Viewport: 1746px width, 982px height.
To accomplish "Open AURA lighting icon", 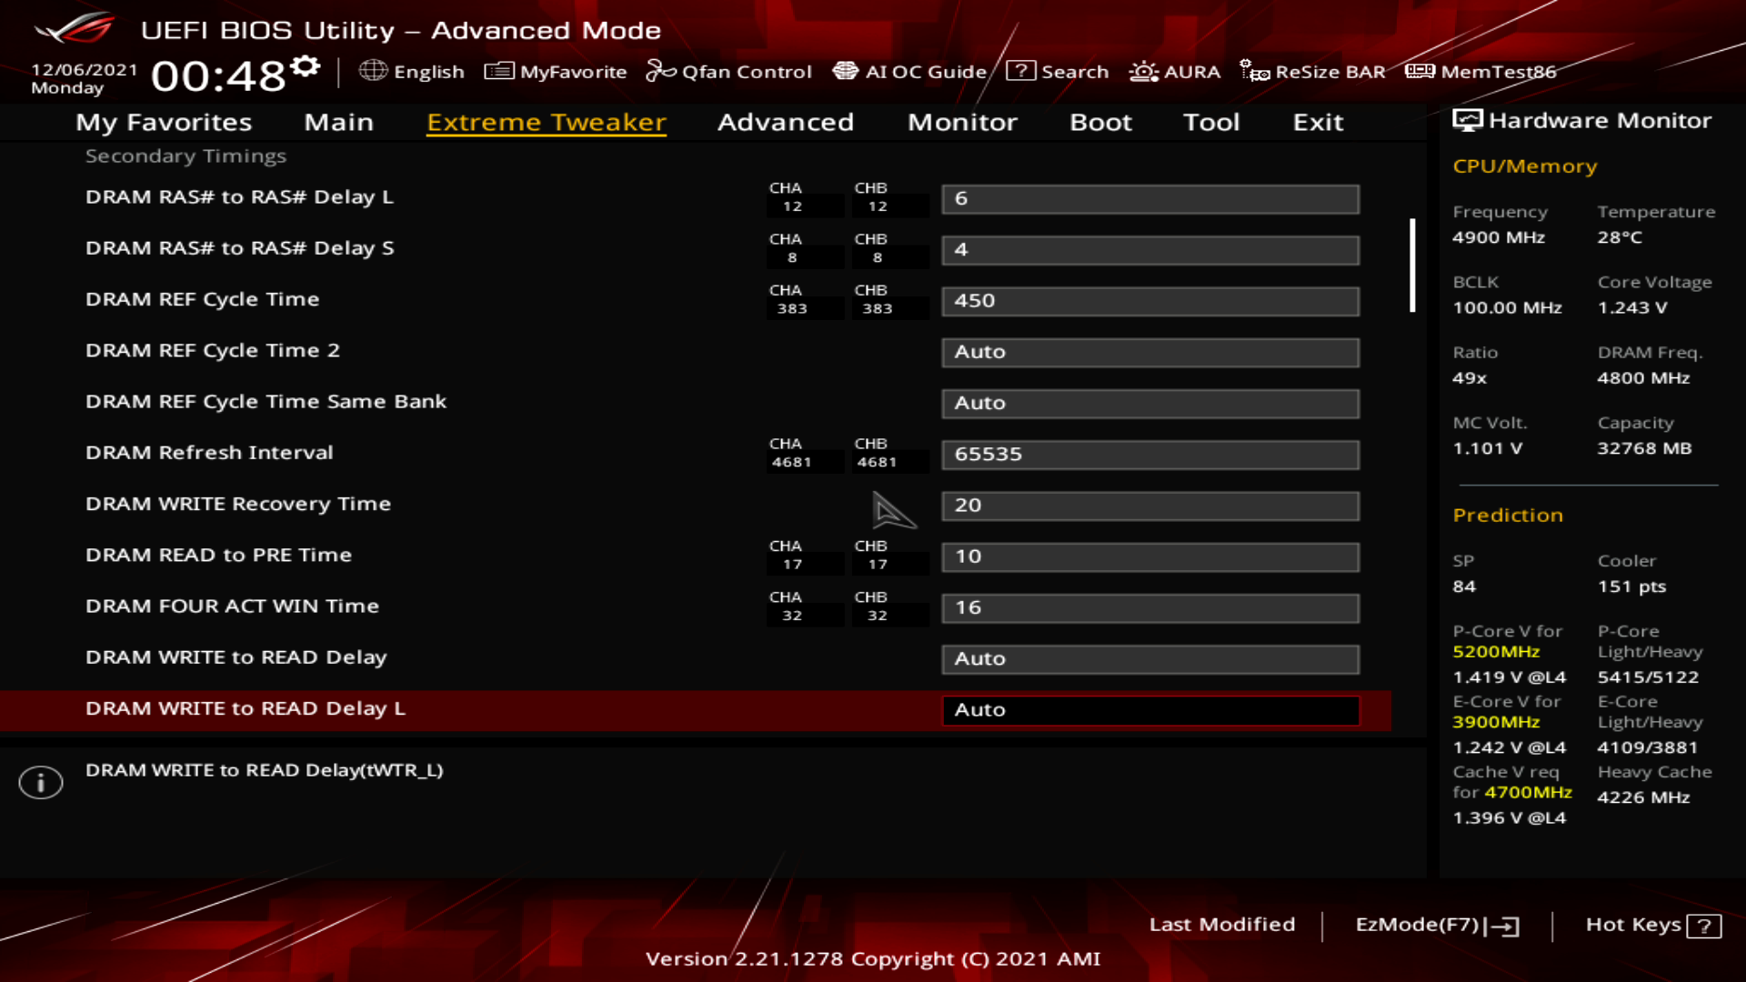I will point(1143,71).
